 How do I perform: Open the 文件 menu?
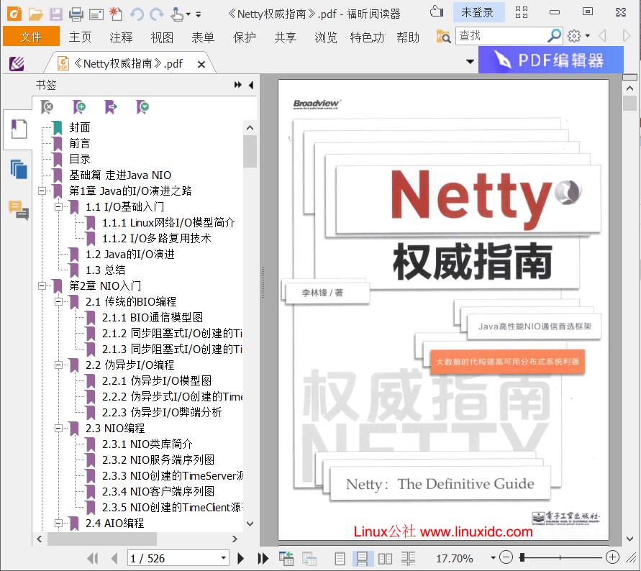pos(31,37)
